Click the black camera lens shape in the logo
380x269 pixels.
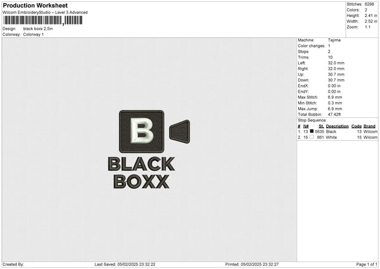180,132
